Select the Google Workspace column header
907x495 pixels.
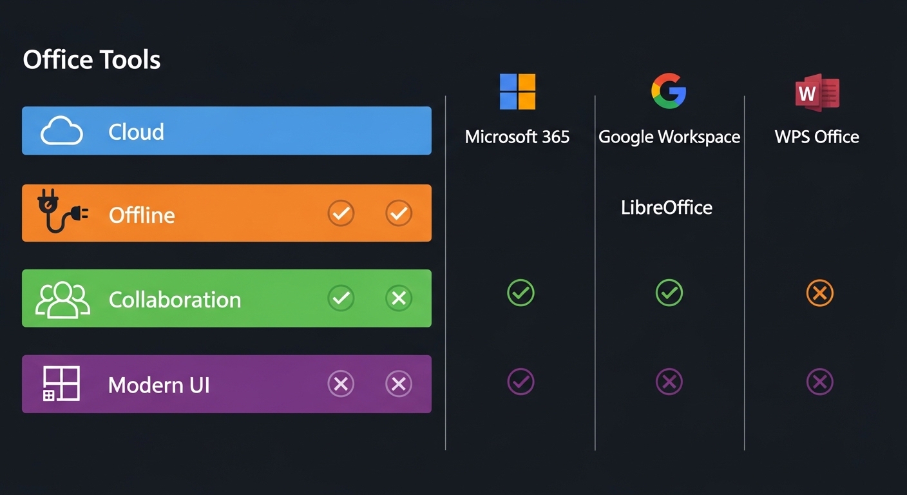coord(670,137)
